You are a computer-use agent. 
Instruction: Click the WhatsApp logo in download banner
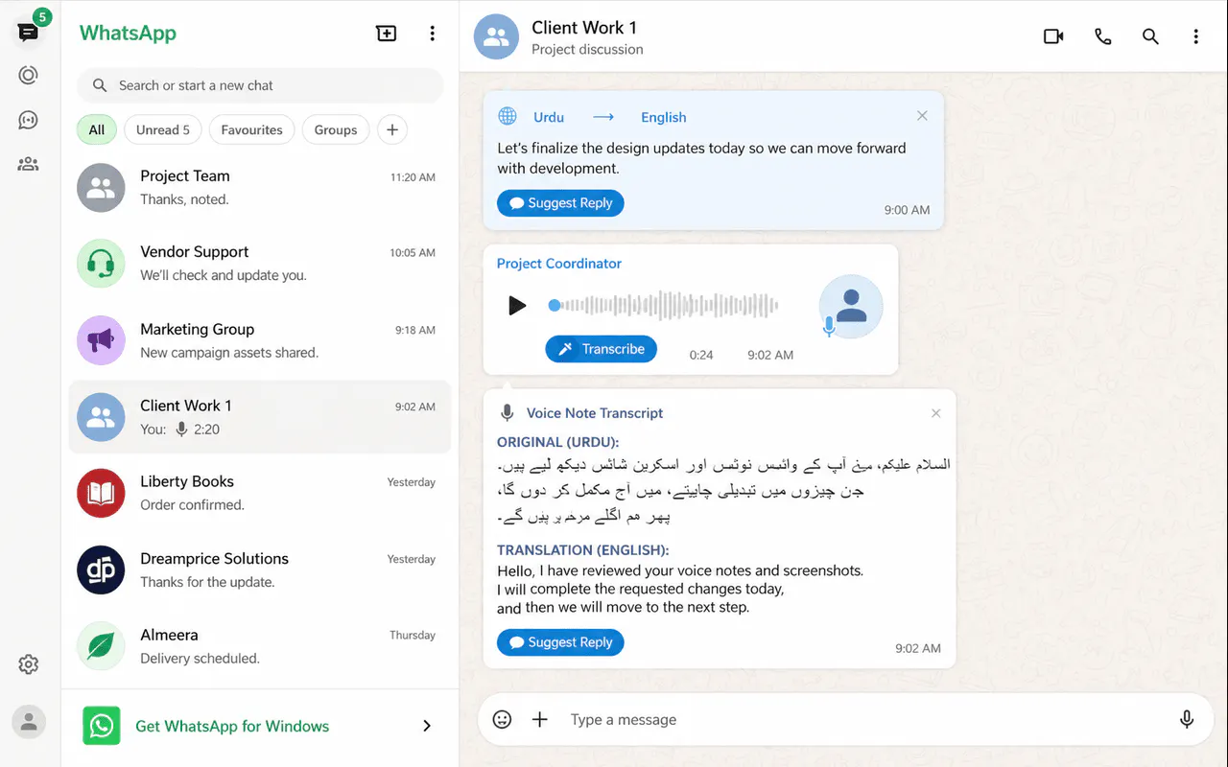pos(102,726)
